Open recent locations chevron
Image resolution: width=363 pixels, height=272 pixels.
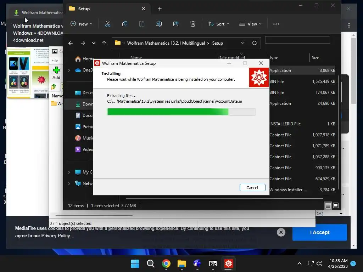(x=94, y=43)
